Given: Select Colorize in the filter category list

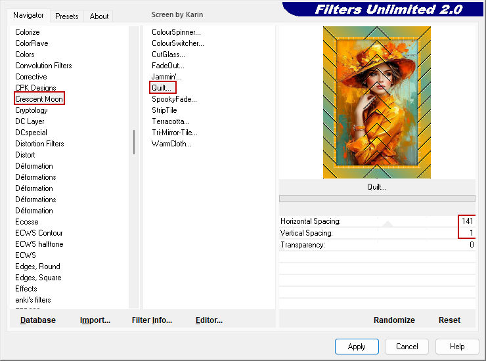Looking at the screenshot, I should 28,32.
